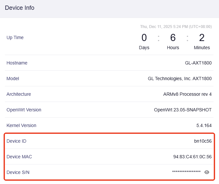Click value OpenWrt 23.05-SNAPSHOT
This screenshot has width=219, height=184.
point(183,110)
